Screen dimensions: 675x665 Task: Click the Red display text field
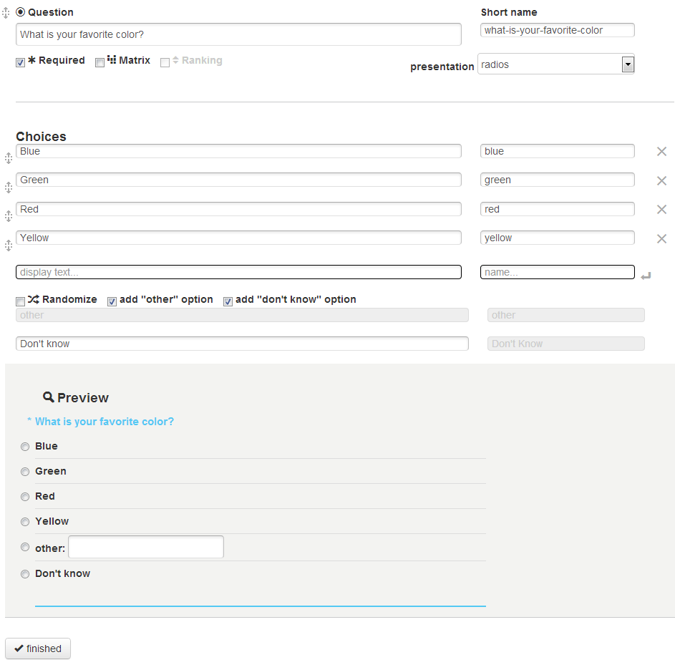pos(238,209)
